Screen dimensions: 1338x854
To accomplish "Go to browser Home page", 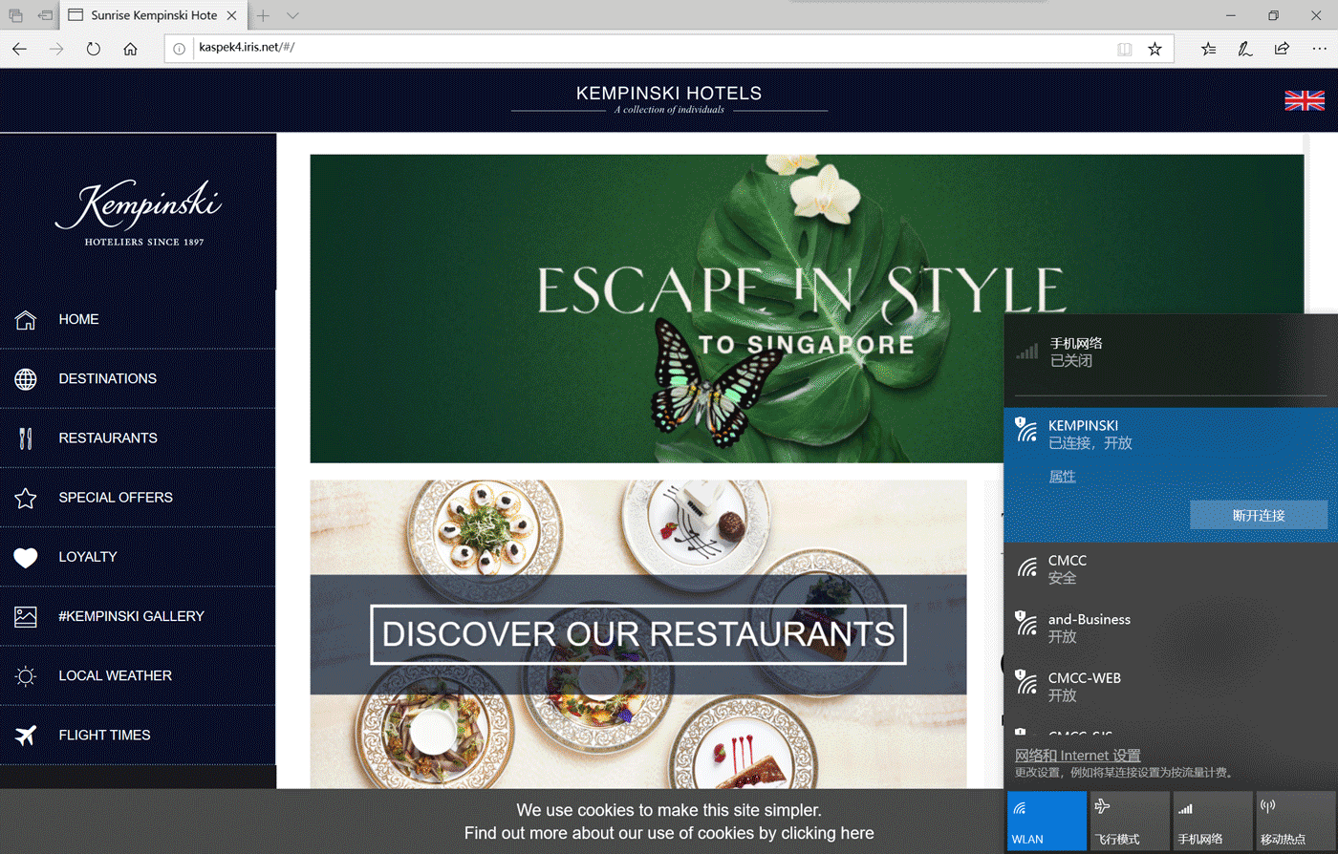I will (130, 49).
